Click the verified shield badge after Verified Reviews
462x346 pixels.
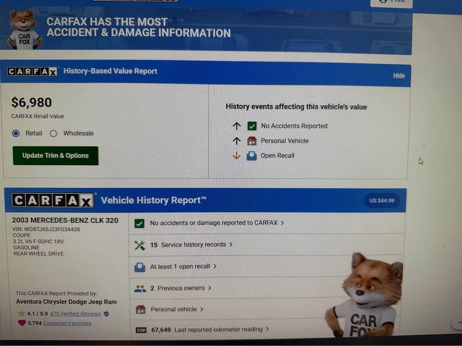[106, 314]
